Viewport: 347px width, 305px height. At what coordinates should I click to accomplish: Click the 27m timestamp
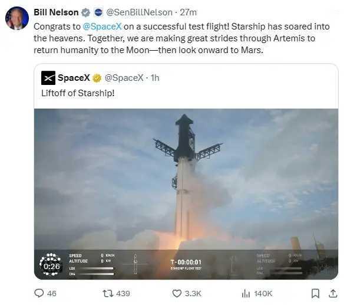tap(188, 12)
